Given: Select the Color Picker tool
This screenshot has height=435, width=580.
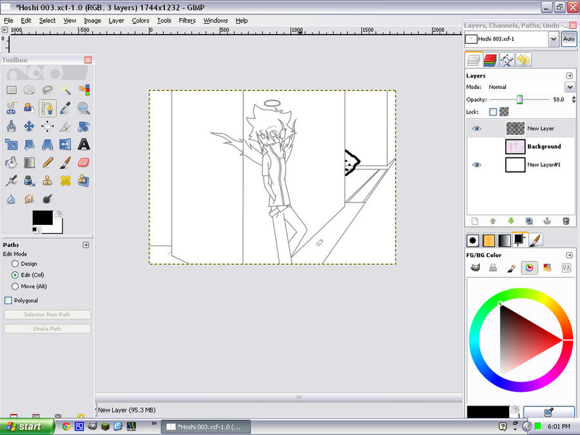Looking at the screenshot, I should coord(66,108).
